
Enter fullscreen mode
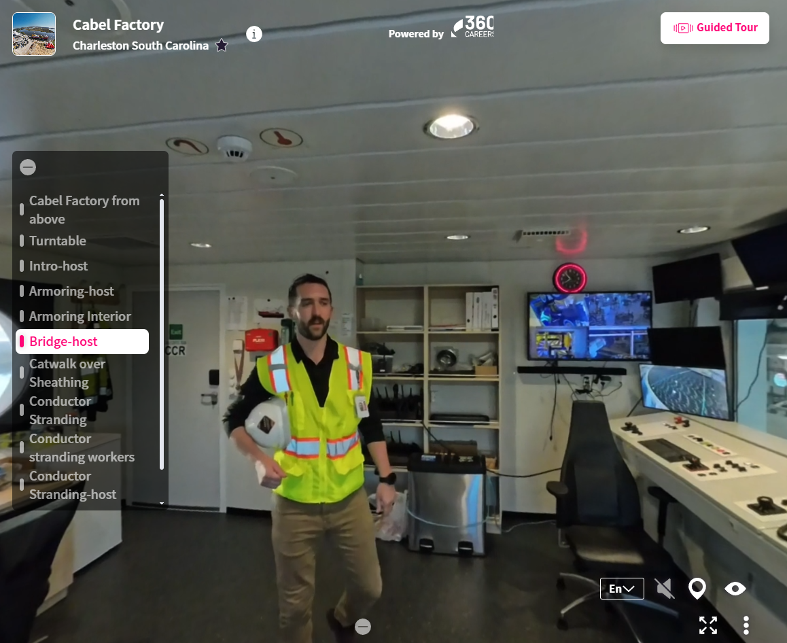click(708, 625)
